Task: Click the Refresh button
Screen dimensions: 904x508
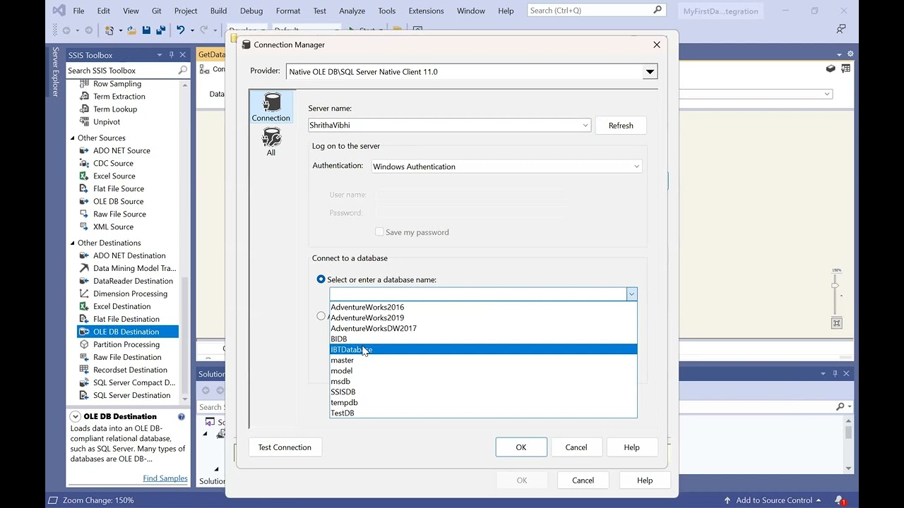Action: [621, 126]
